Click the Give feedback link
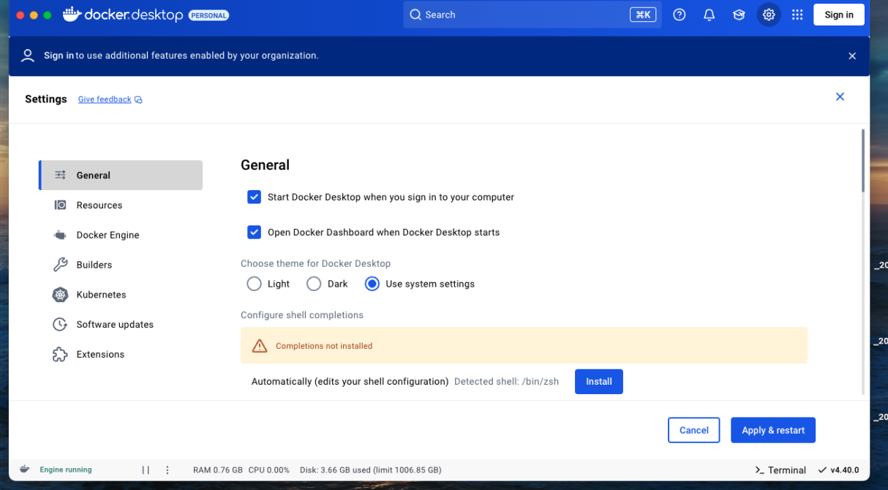The width and height of the screenshot is (888, 490). 105,99
